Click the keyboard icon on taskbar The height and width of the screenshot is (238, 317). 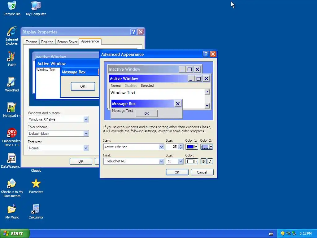271,234
